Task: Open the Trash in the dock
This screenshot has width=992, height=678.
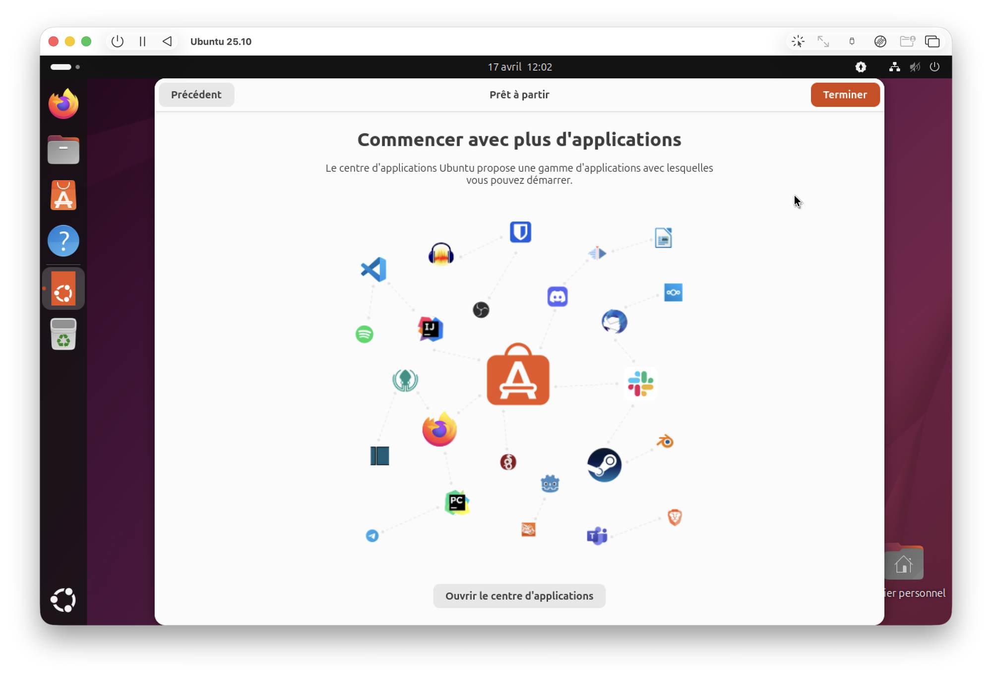Action: [x=63, y=334]
